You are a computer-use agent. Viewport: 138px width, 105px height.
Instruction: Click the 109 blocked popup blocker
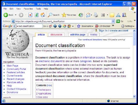[103, 26]
